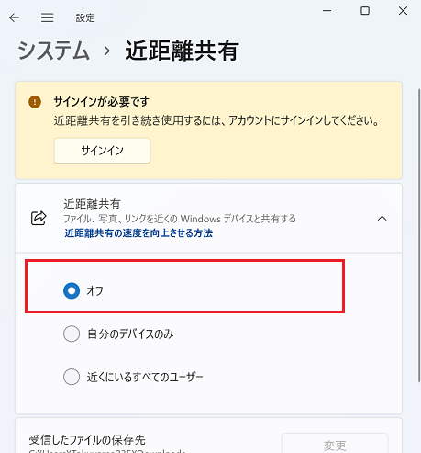421x453 pixels.
Task: Minimize the Settings window
Action: (327, 11)
